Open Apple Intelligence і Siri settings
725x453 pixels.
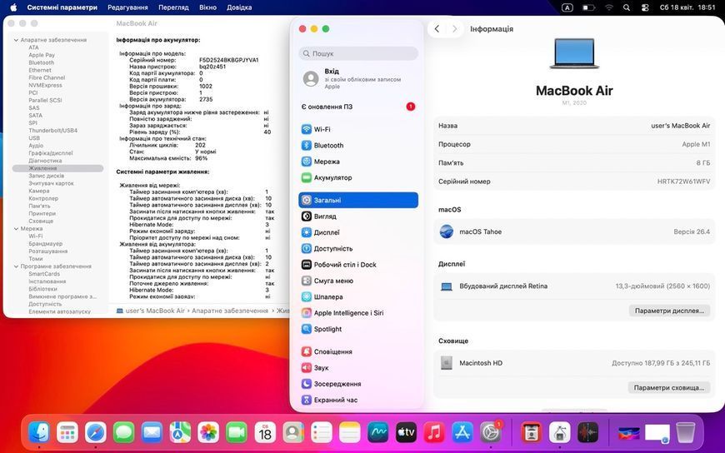[357, 313]
